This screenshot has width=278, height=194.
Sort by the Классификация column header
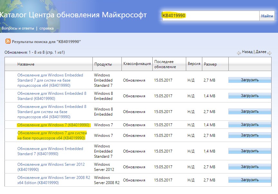[x=137, y=64]
